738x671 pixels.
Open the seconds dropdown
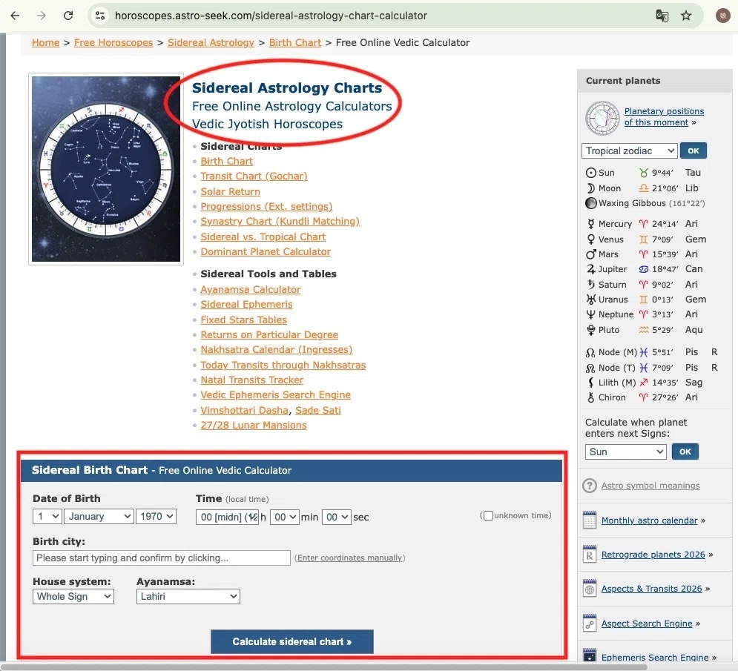point(337,517)
